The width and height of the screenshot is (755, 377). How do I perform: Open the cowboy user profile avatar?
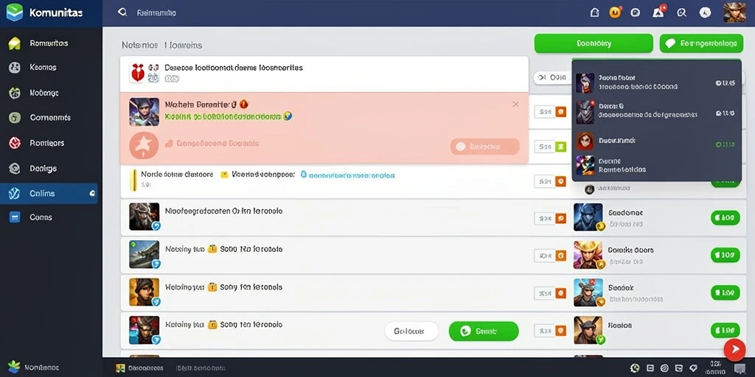735,13
